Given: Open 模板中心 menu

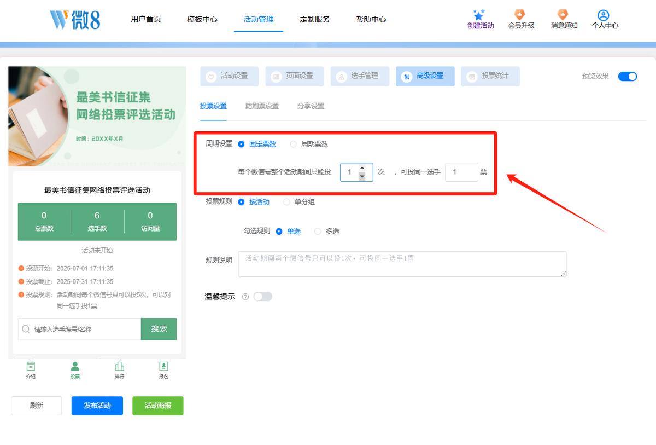Looking at the screenshot, I should [202, 19].
